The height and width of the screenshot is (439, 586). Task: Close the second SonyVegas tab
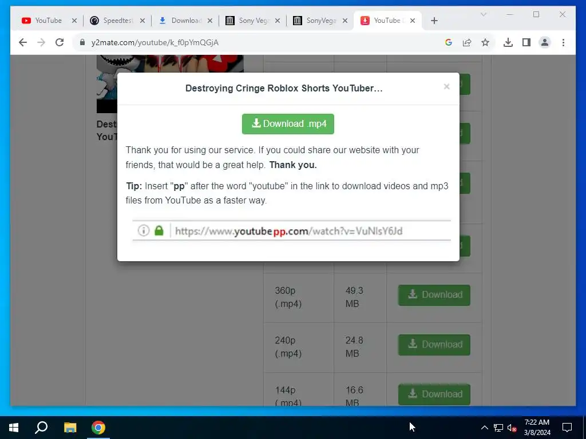(345, 21)
